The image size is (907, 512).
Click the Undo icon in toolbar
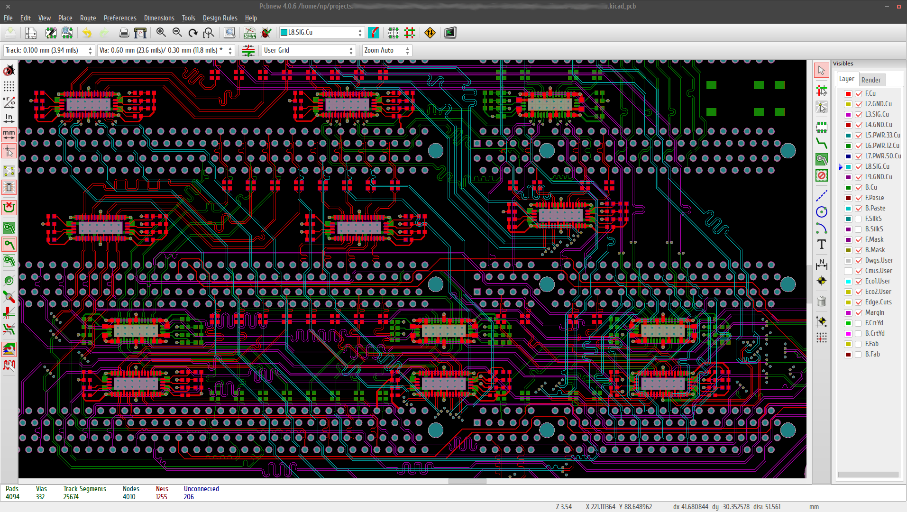click(x=87, y=33)
